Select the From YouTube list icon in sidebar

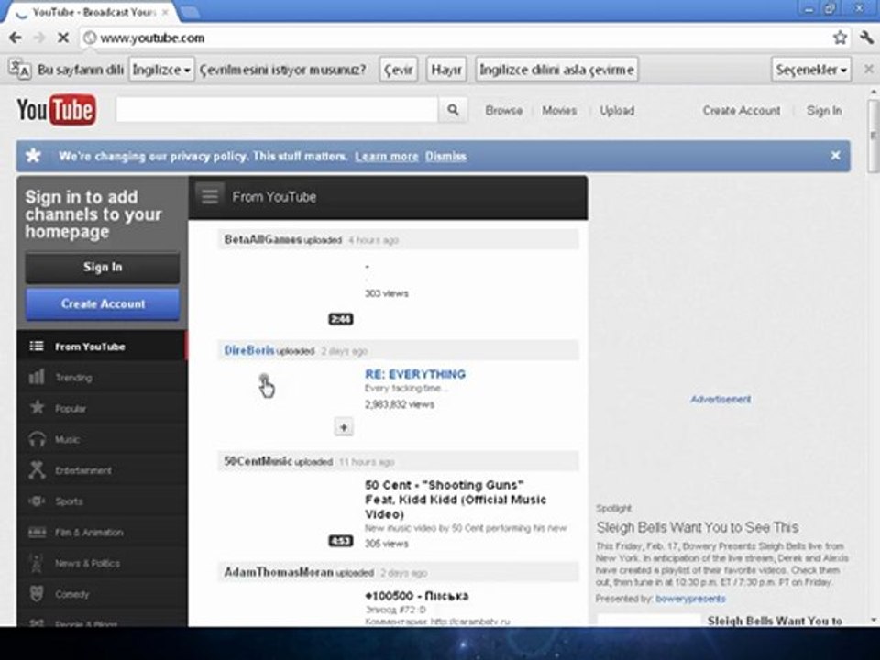click(x=37, y=346)
